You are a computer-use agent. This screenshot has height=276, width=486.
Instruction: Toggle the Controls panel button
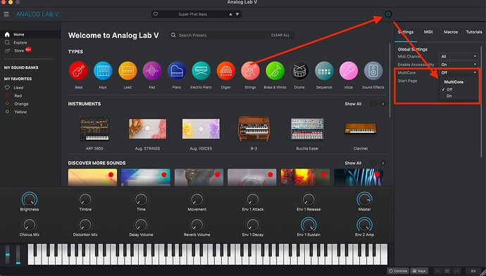click(398, 271)
